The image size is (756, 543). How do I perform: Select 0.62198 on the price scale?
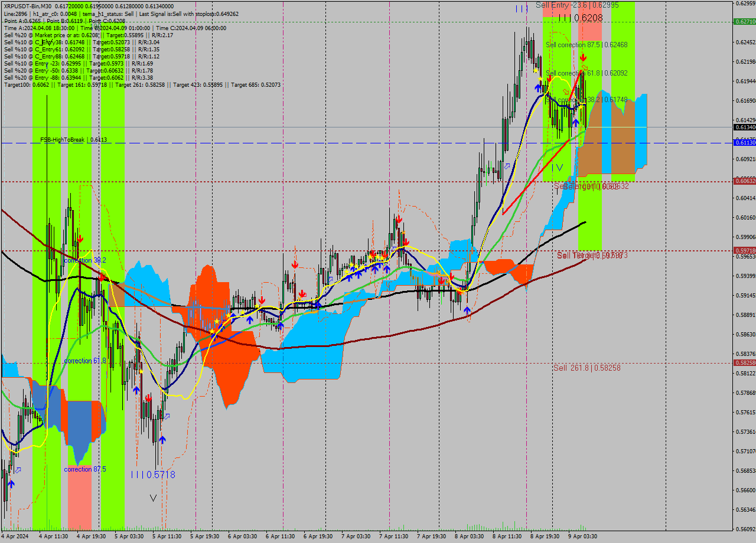point(745,61)
